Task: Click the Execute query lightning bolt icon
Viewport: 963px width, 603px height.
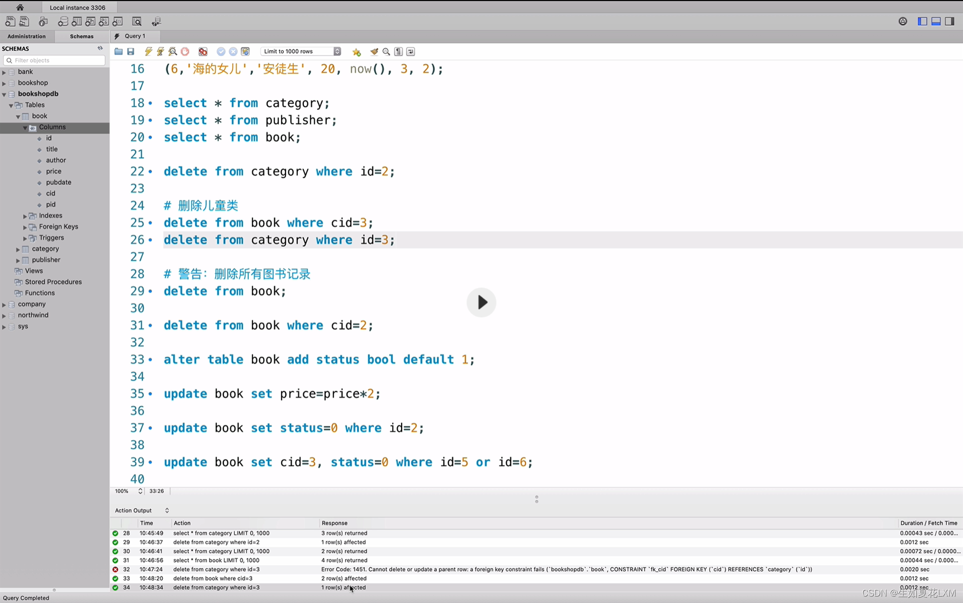Action: pyautogui.click(x=148, y=52)
